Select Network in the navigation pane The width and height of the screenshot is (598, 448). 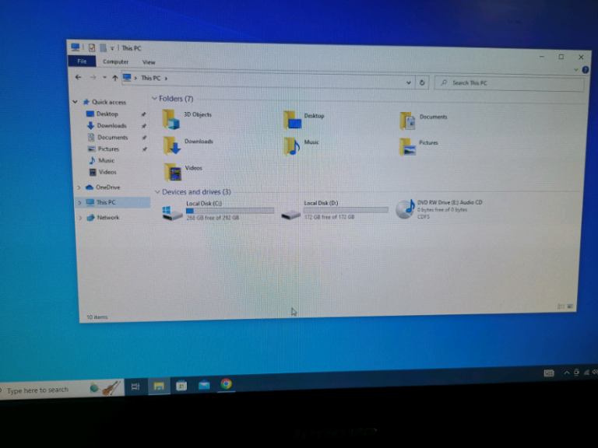point(107,218)
